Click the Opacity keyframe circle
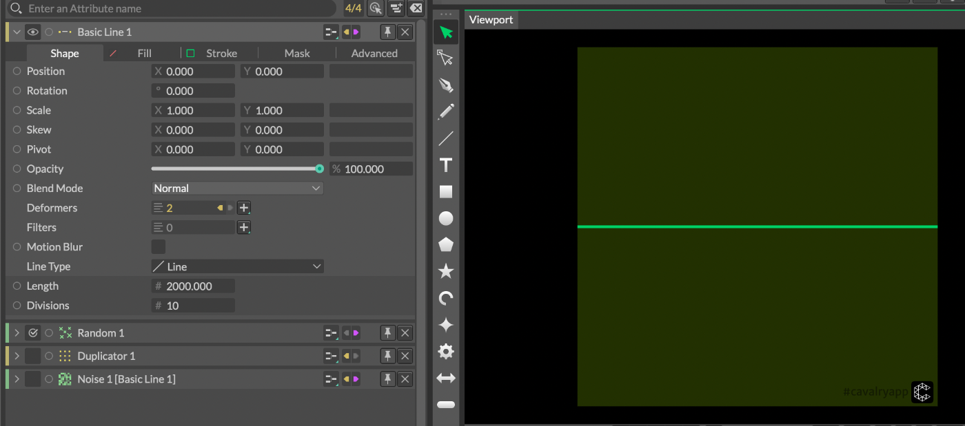 pos(17,169)
